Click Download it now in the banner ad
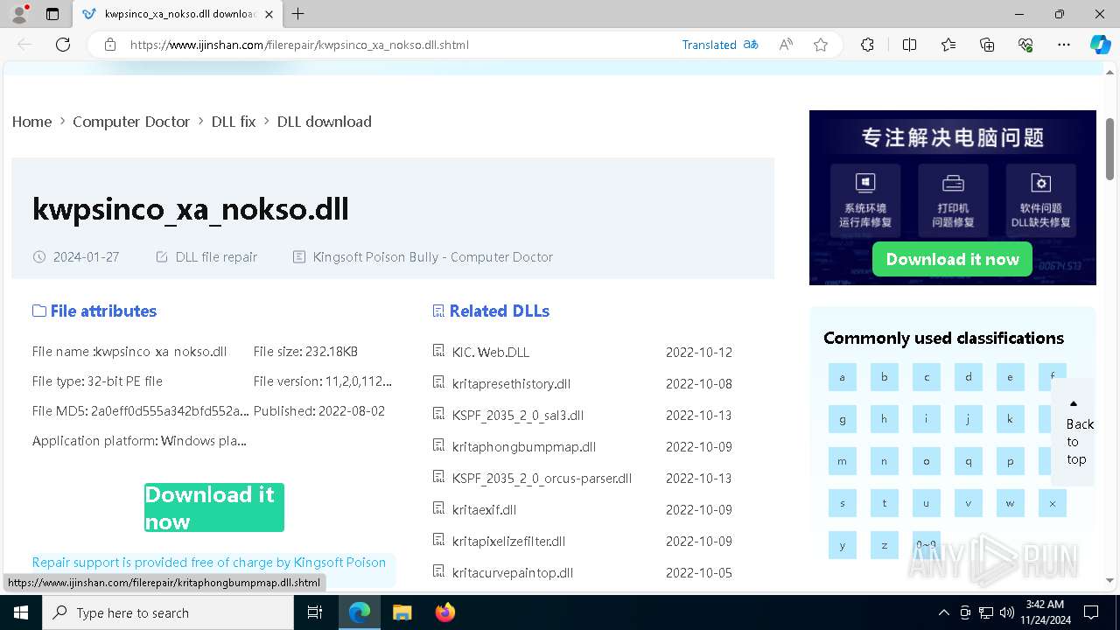Image resolution: width=1120 pixels, height=630 pixels. point(952,259)
